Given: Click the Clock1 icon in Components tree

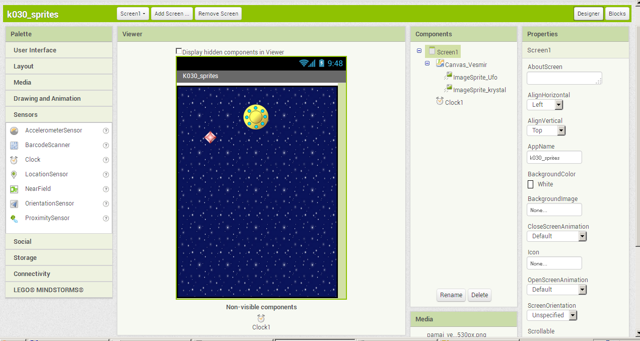Looking at the screenshot, I should click(x=440, y=102).
